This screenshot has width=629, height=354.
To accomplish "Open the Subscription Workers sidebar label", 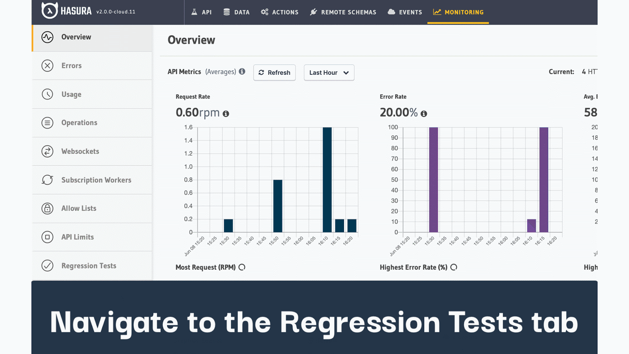I will 96,180.
